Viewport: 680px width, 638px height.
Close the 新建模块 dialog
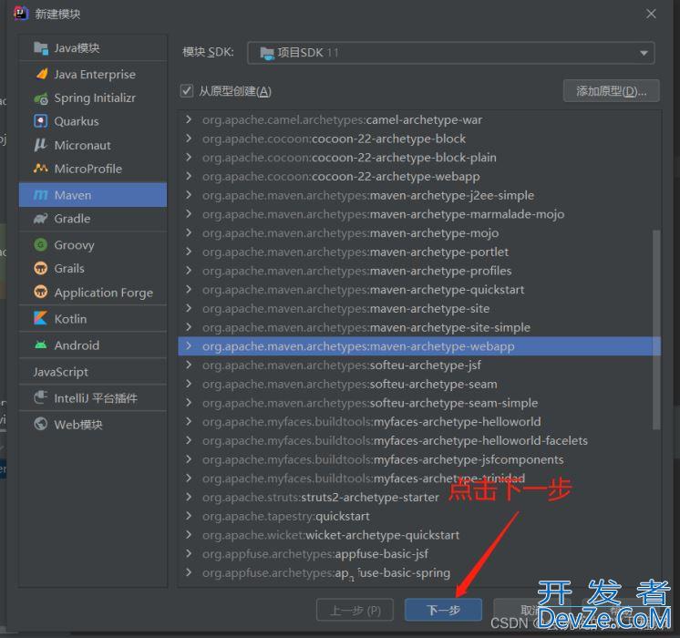pos(651,14)
